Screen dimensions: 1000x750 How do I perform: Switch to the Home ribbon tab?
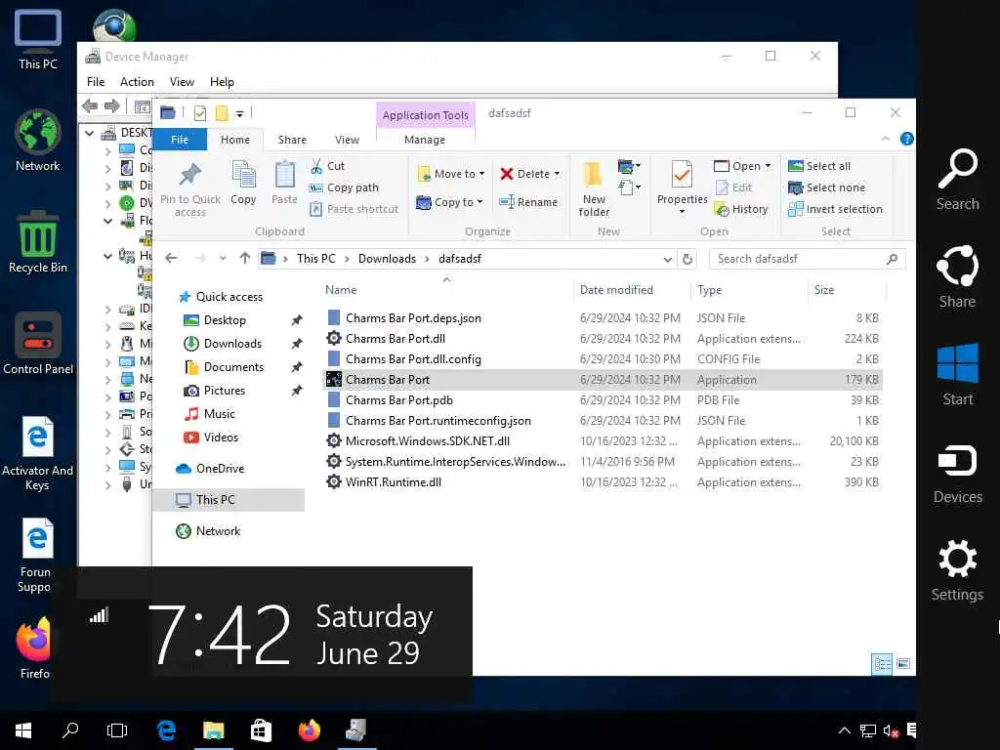235,140
